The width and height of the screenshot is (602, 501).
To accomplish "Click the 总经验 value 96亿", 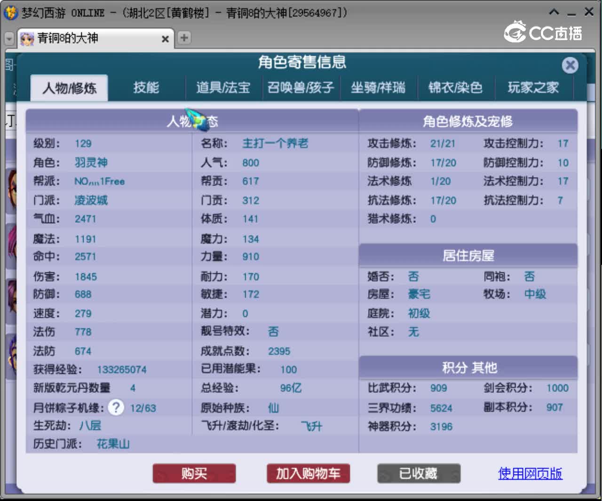I will coord(291,388).
